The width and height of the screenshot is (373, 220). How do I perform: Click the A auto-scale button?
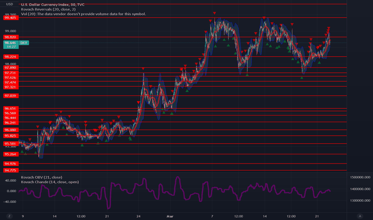point(360,216)
